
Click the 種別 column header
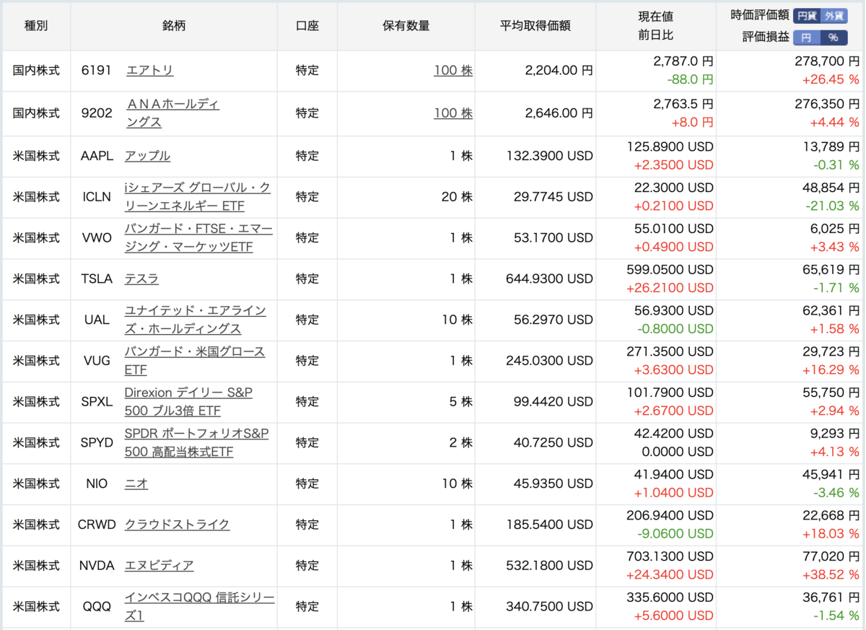click(36, 25)
